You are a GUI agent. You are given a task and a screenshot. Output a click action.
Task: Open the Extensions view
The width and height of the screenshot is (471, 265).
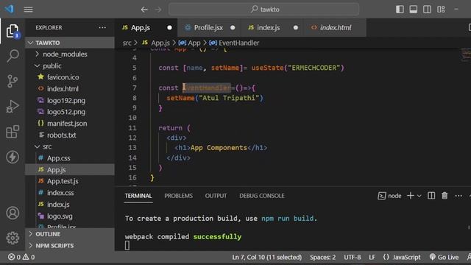click(13, 132)
